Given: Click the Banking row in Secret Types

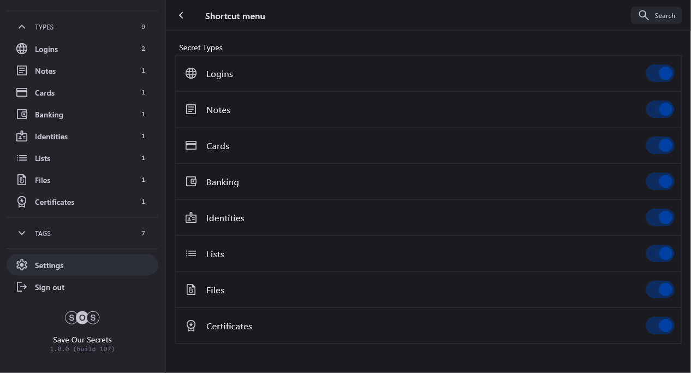Looking at the screenshot, I should [382, 182].
